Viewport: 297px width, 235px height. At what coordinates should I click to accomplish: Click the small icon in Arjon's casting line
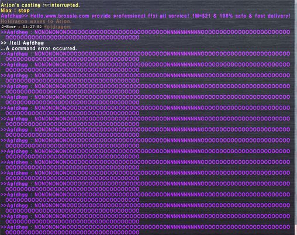[x=46, y=5]
